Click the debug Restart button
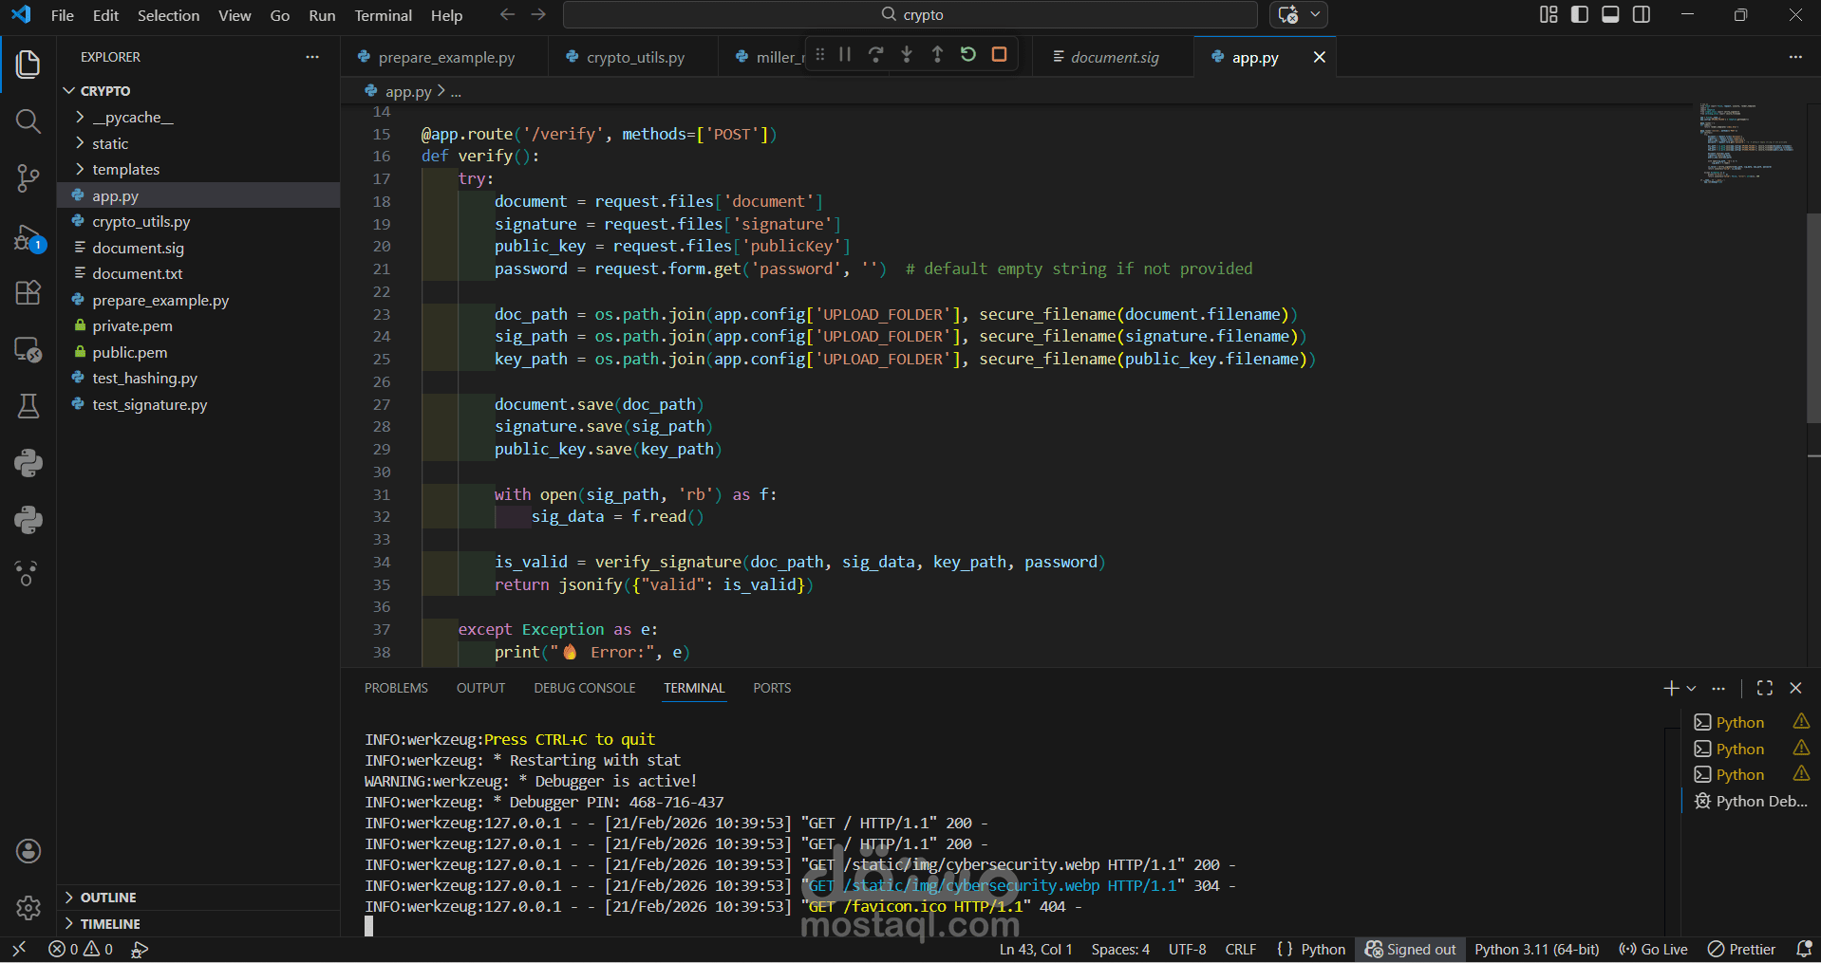 pos(967,55)
